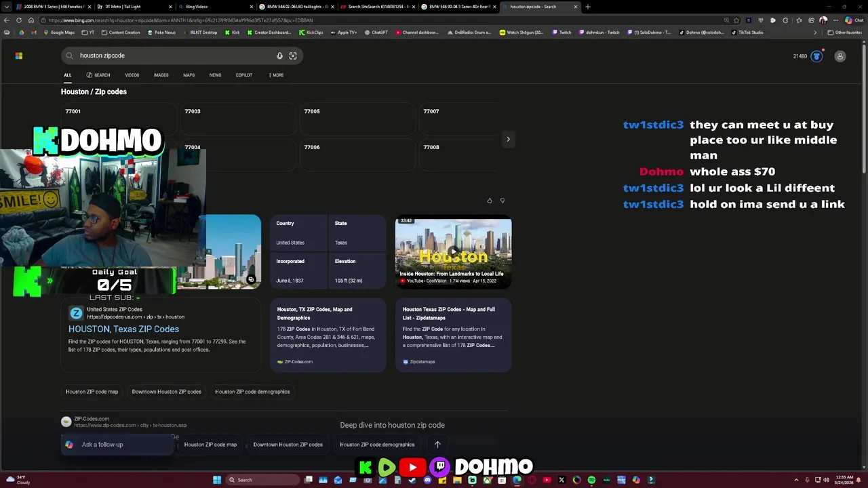Screen dimensions: 868x488
Task: Open Spotify from taskbar
Action: click(591, 480)
